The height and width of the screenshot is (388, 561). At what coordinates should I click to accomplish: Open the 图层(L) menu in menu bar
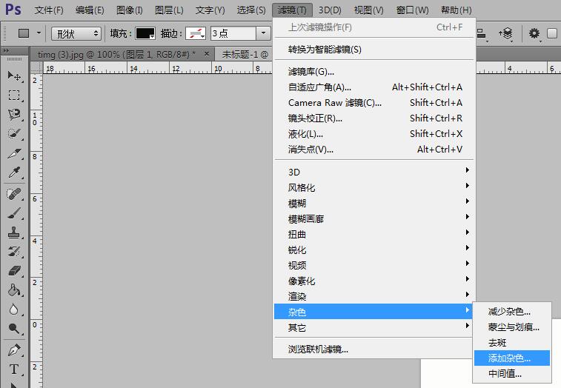click(x=169, y=10)
